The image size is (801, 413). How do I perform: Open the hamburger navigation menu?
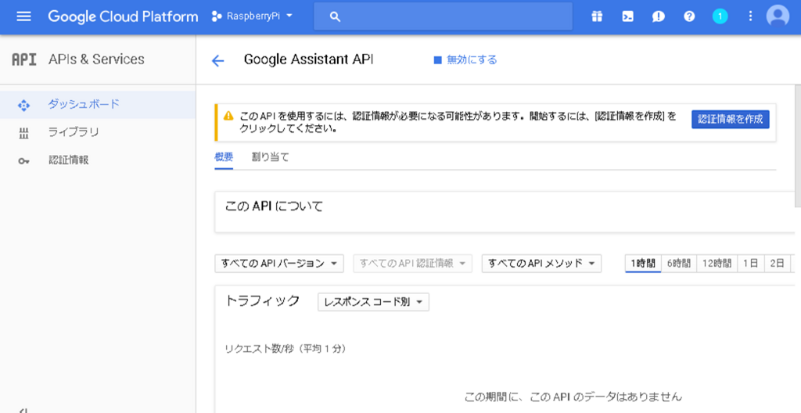[23, 16]
